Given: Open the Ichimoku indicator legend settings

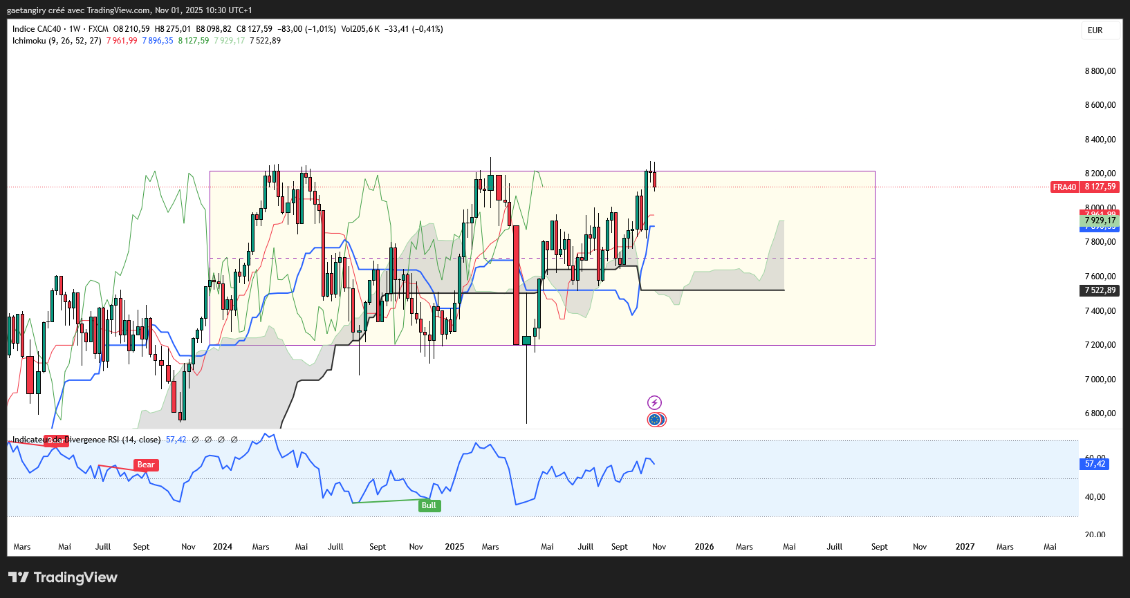Looking at the screenshot, I should coord(57,41).
